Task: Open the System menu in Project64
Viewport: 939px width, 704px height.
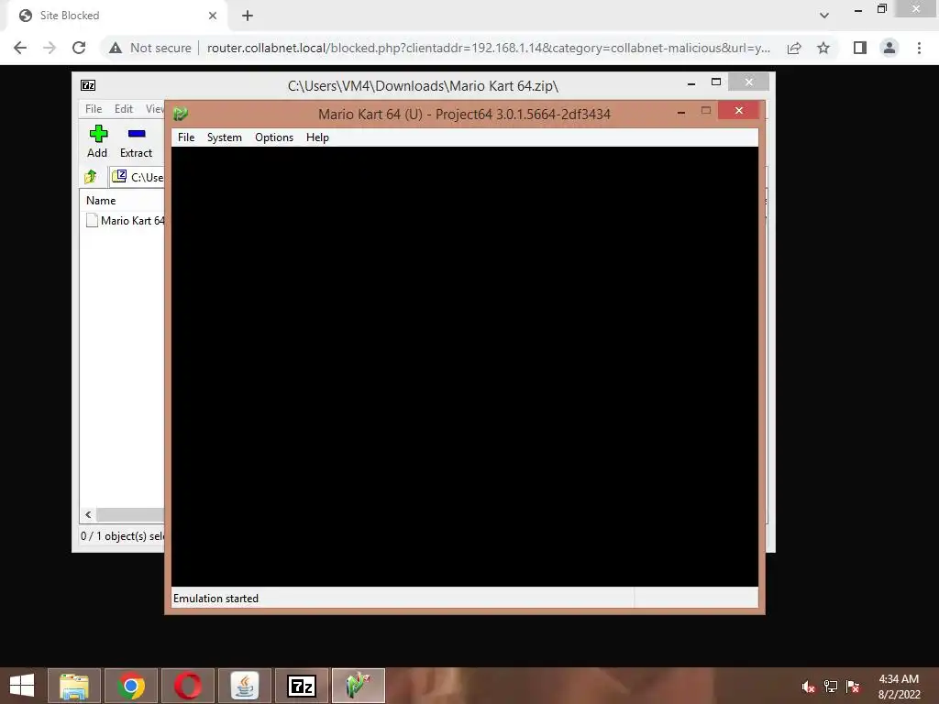Action: point(224,137)
